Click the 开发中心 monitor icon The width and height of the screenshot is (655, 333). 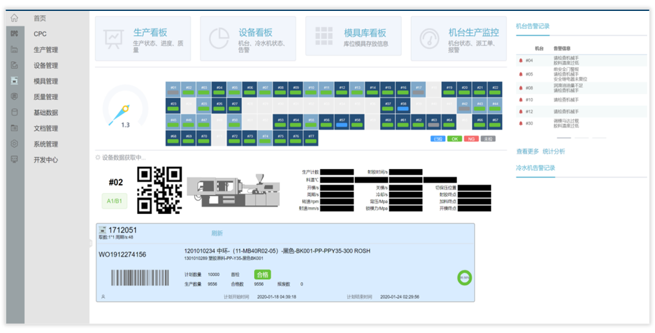(x=15, y=160)
